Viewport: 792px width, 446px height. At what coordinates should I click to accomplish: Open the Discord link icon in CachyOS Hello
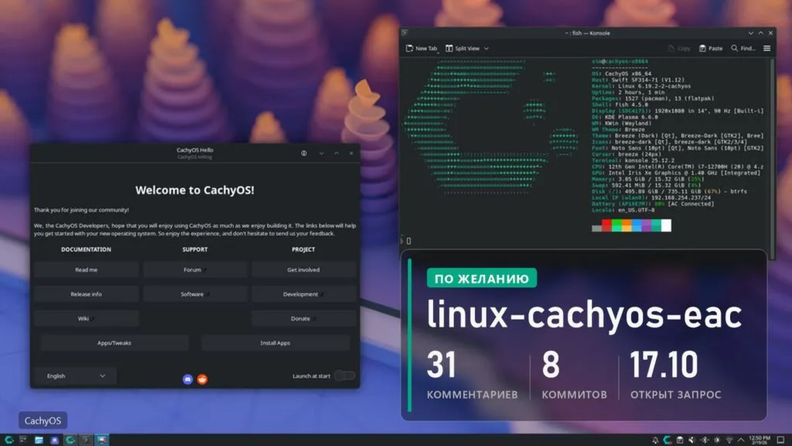(x=187, y=379)
